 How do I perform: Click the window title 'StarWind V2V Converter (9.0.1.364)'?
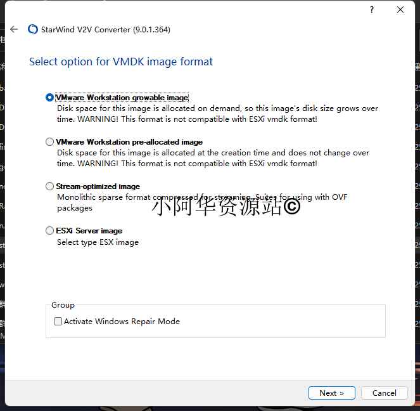tap(106, 29)
